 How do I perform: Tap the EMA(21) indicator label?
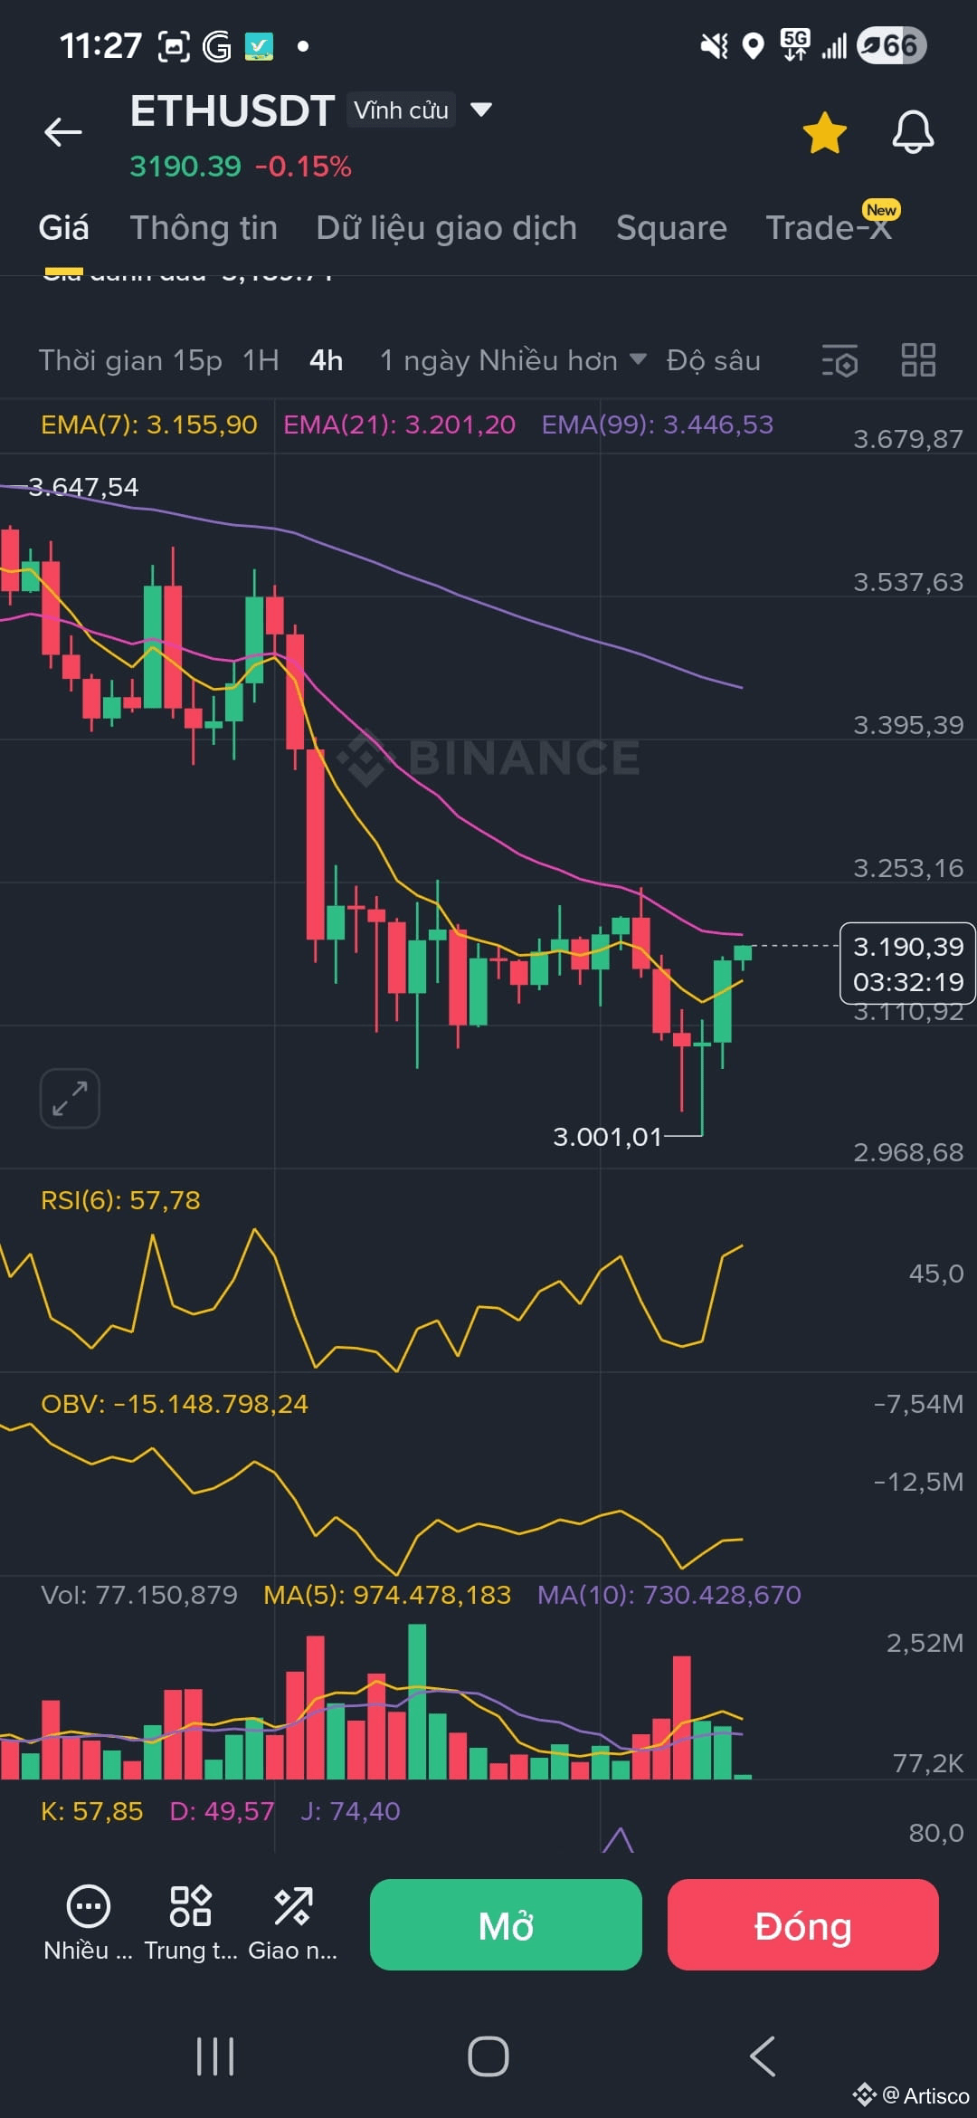(x=399, y=425)
